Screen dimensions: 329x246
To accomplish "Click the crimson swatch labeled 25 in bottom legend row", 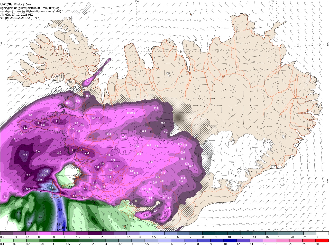I will tap(309, 240).
